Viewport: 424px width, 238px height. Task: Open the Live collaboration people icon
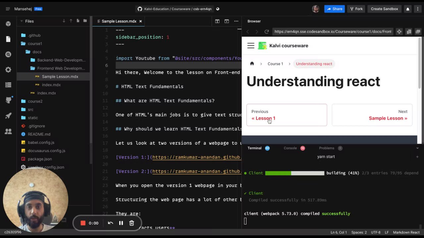[x=8, y=131]
